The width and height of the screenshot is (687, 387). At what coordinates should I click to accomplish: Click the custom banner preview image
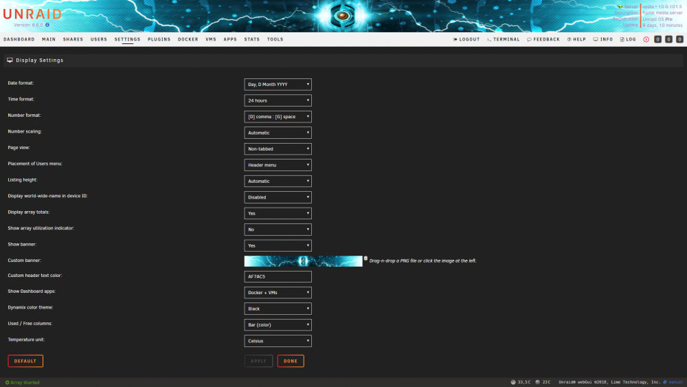click(303, 261)
